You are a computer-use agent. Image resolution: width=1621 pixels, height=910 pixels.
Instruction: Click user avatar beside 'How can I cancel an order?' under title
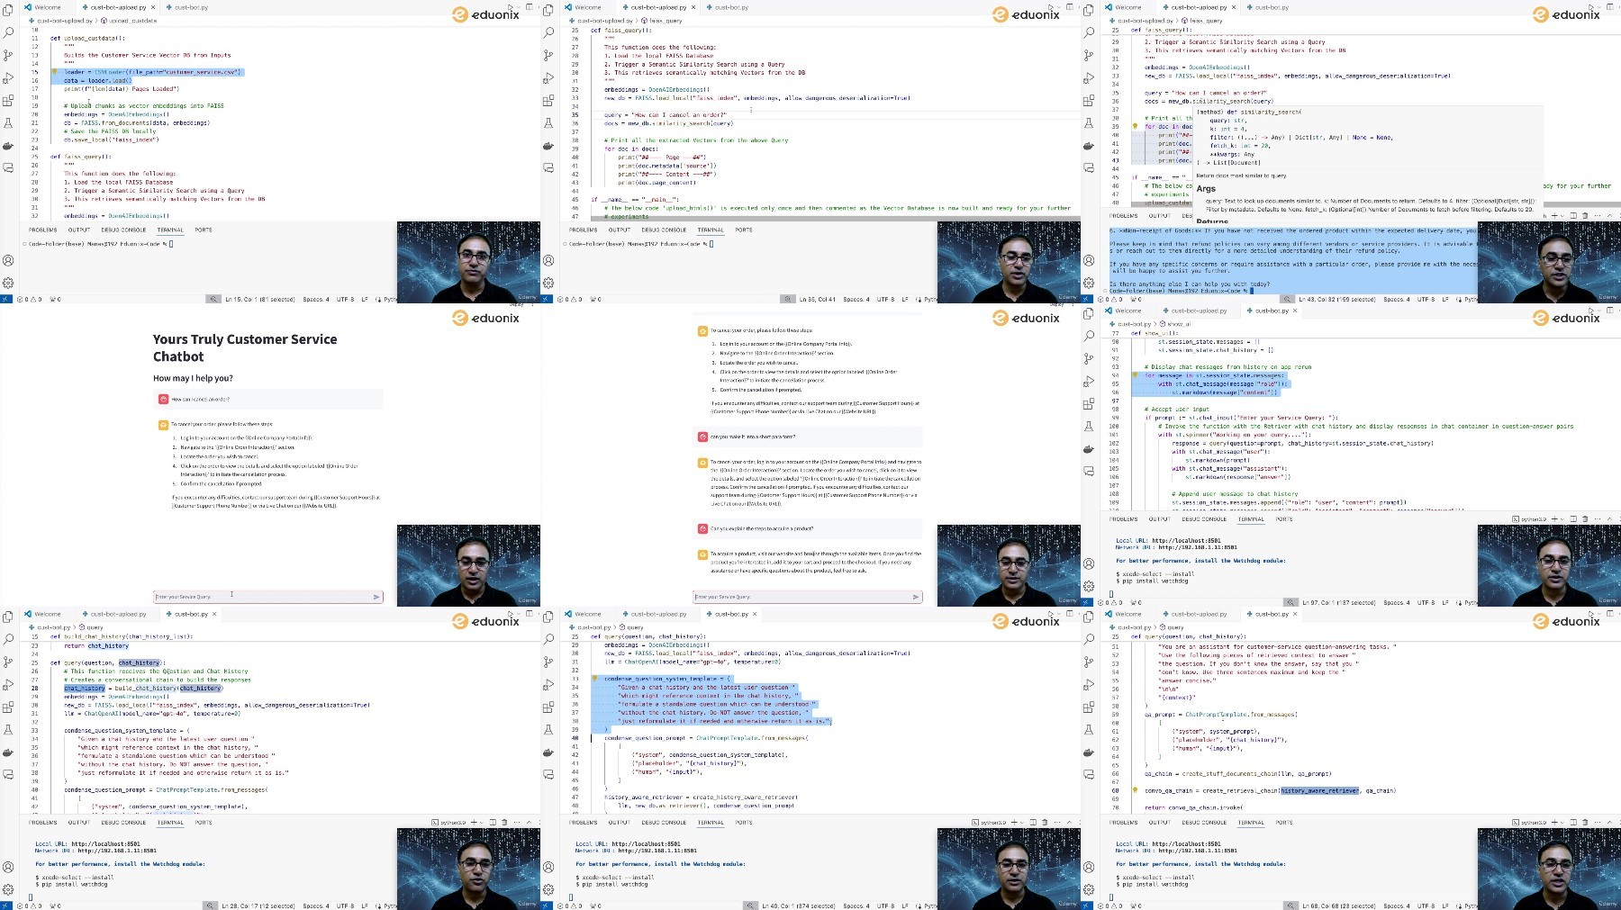tap(163, 399)
